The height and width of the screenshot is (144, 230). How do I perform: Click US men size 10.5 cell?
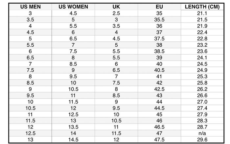point(30,108)
